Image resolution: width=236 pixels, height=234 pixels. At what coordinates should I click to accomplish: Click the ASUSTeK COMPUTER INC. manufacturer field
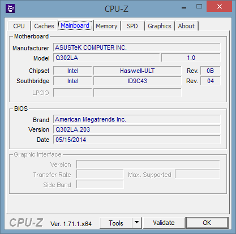(x=137, y=47)
